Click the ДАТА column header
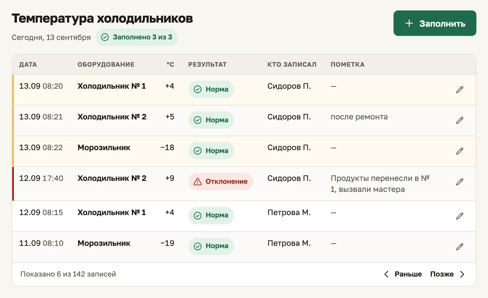Viewport: 488px width, 298px height. click(28, 64)
